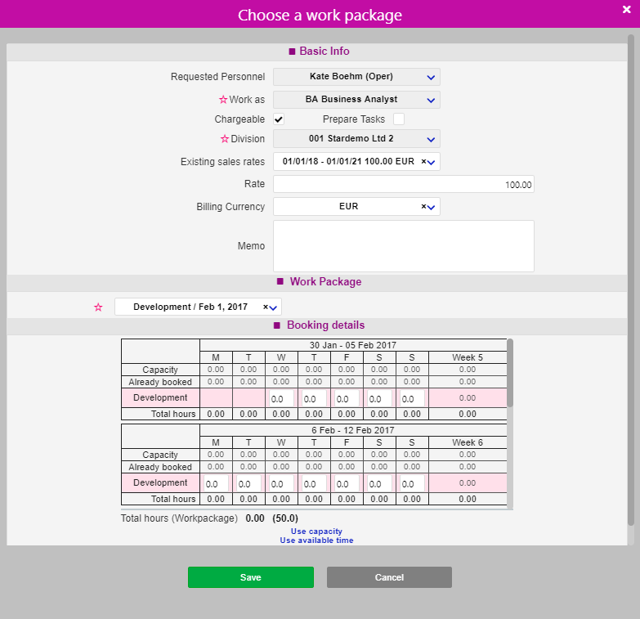
Task: Open the Division dropdown
Action: 356,139
